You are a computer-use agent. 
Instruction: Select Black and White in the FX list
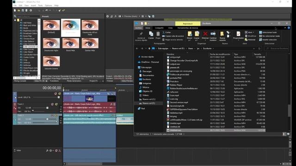coord(30,25)
